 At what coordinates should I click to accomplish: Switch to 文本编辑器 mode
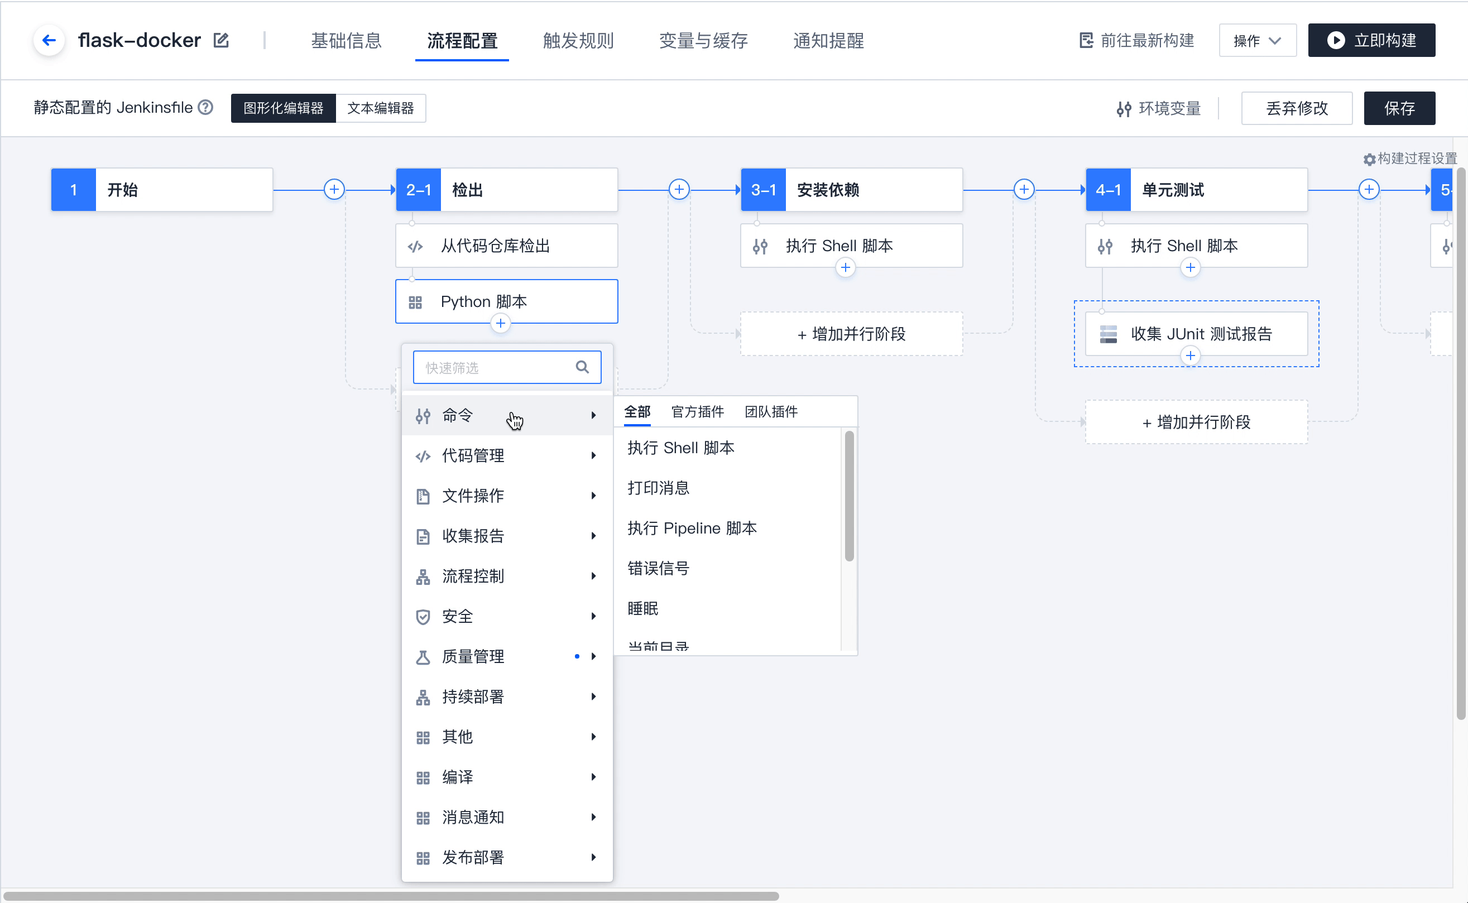coord(381,108)
